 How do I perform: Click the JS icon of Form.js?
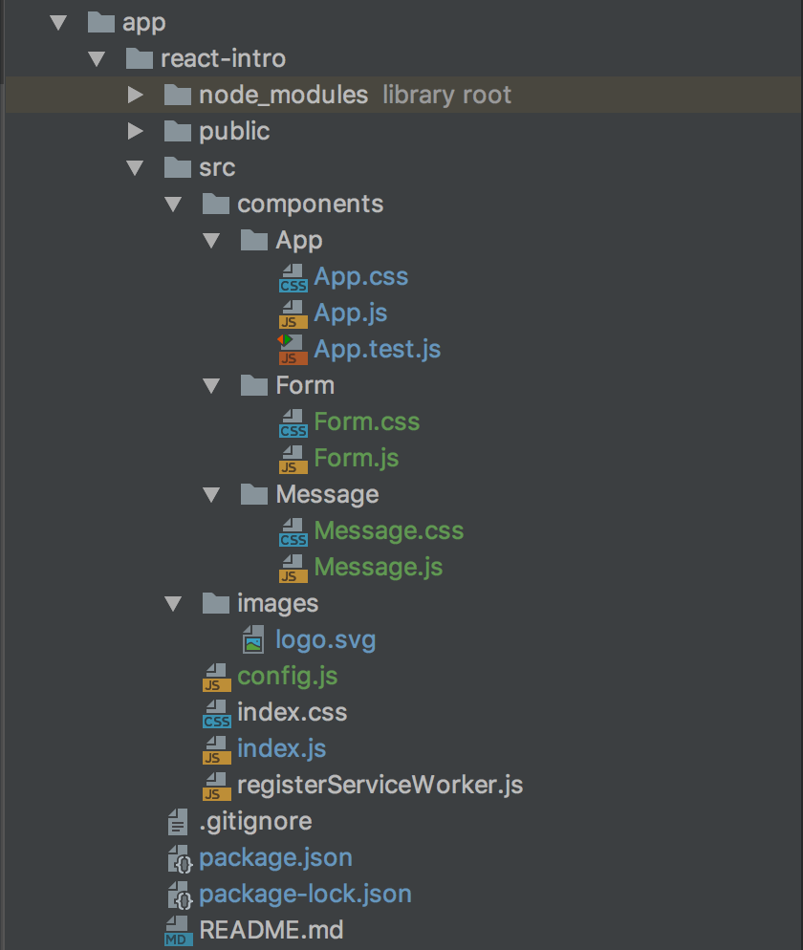point(293,460)
